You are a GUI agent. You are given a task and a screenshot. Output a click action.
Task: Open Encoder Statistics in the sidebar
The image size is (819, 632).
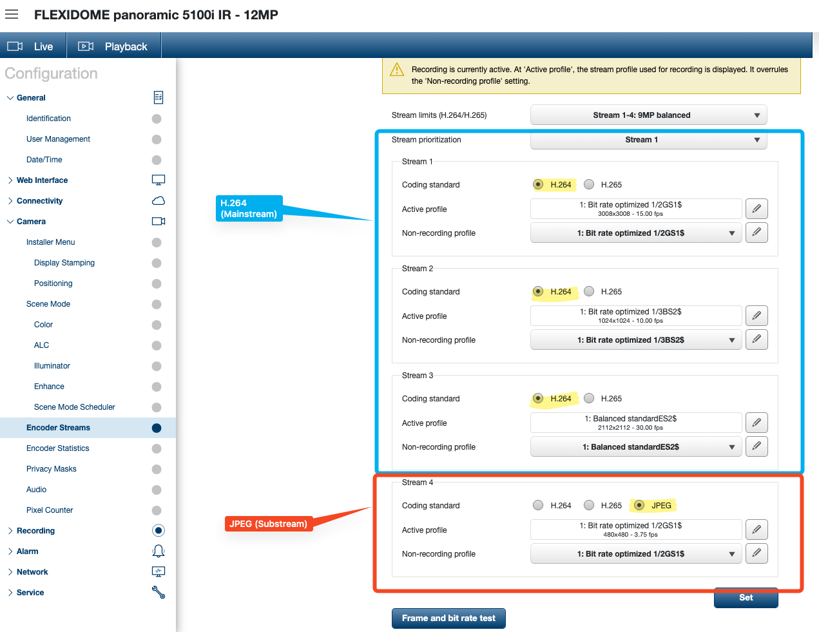tap(58, 448)
